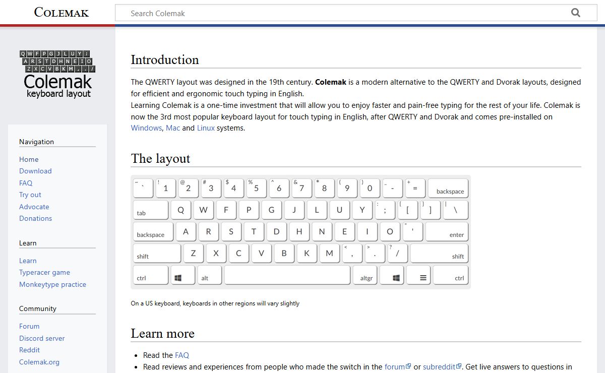Click The layout heading
Screen dimensions: 605x373
pos(160,158)
